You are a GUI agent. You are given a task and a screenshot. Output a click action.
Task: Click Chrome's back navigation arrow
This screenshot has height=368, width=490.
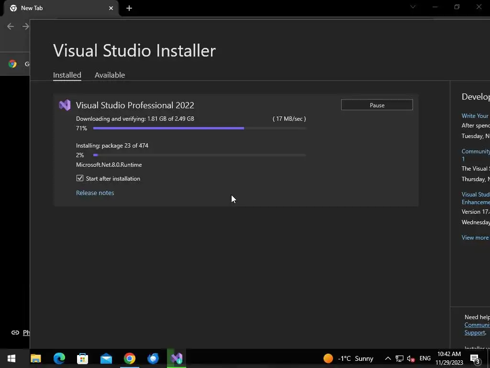pos(11,26)
